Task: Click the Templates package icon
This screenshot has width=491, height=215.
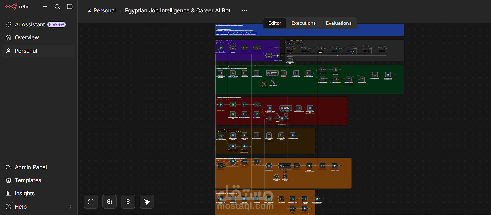Action: click(x=8, y=180)
